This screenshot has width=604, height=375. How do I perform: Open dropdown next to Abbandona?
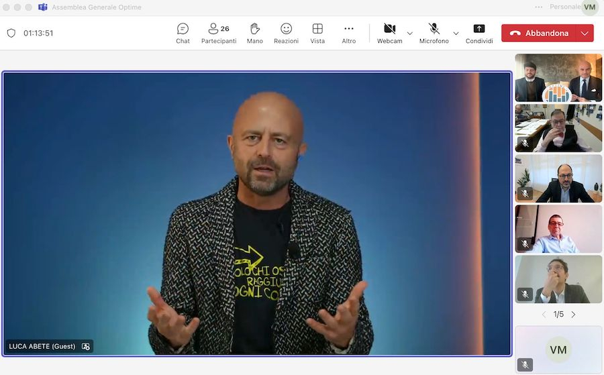click(585, 33)
